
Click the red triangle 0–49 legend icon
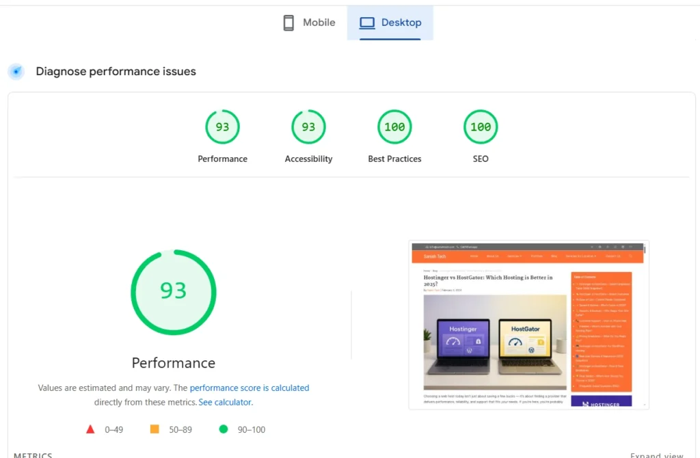90,429
